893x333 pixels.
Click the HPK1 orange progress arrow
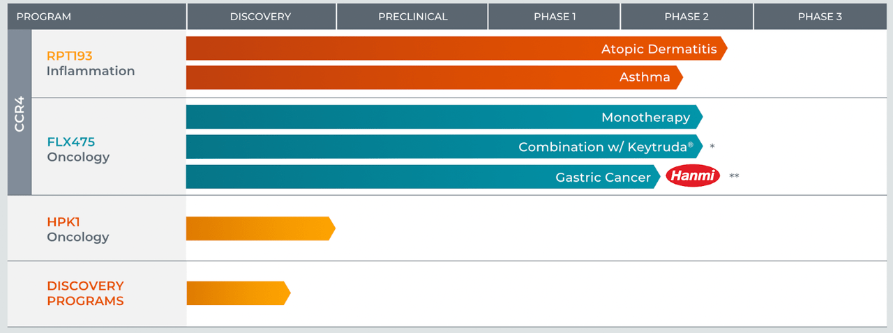point(260,229)
